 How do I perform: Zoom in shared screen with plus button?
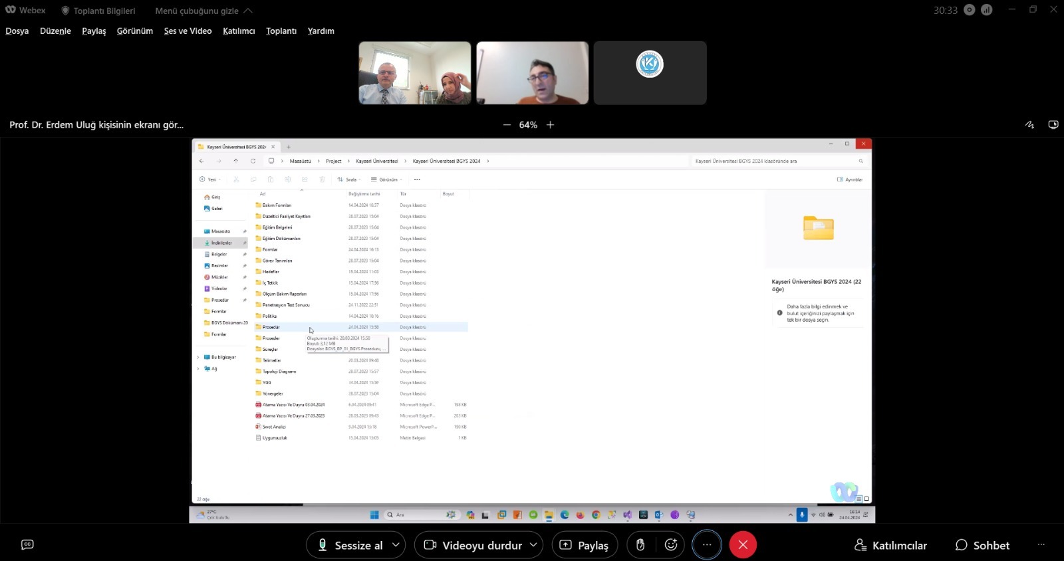tap(551, 125)
